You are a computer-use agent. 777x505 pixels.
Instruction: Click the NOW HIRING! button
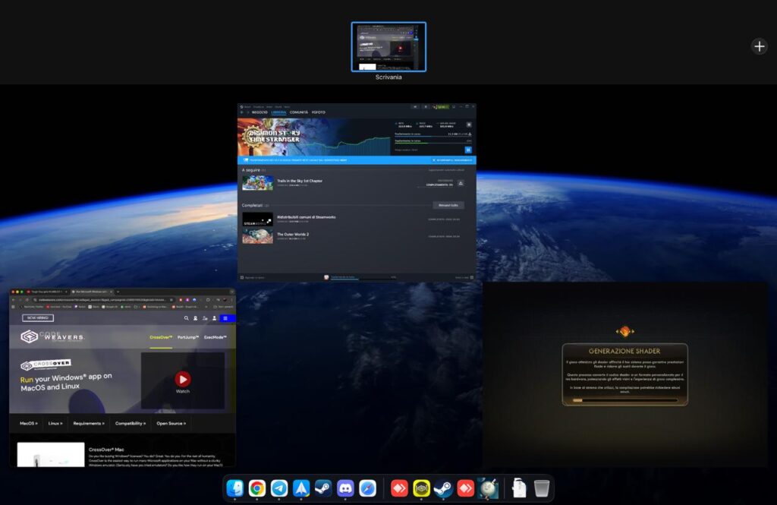coord(38,318)
